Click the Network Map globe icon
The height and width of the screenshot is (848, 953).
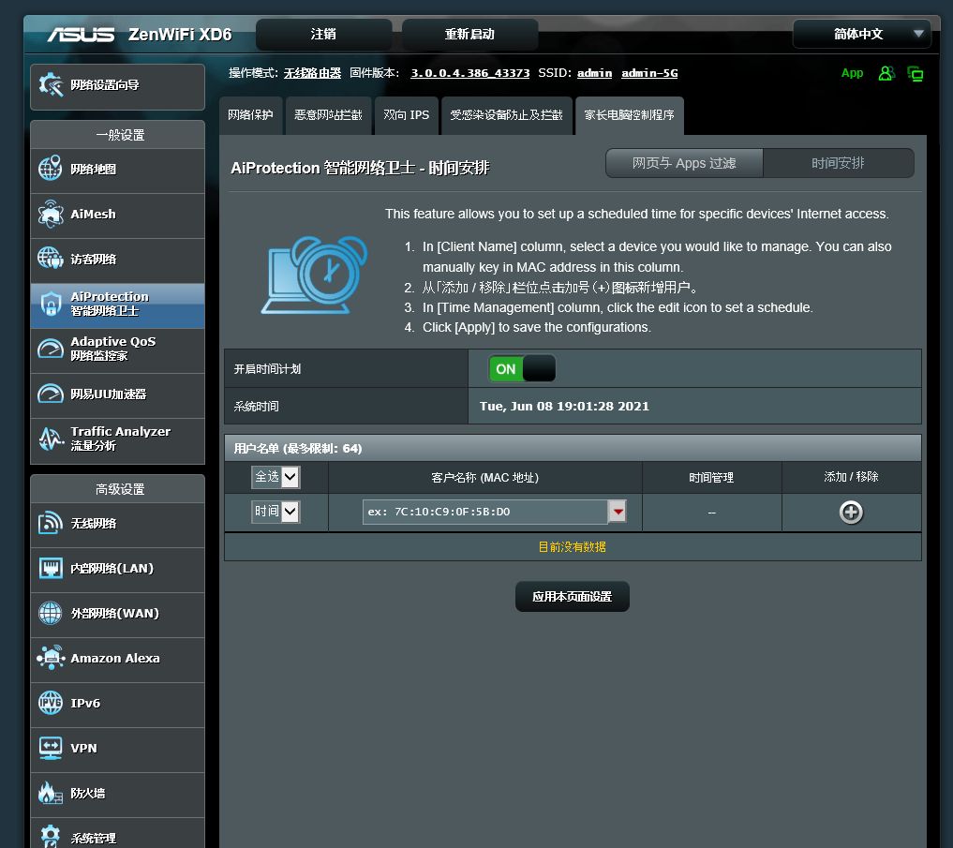[51, 169]
